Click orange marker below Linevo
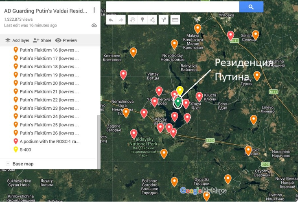 [254, 119]
